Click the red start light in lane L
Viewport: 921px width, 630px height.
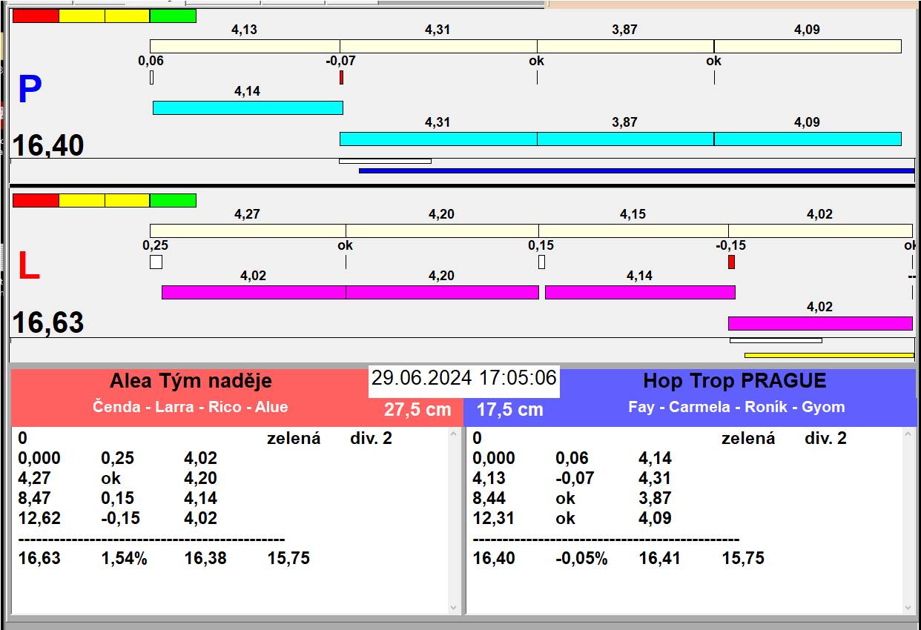36,201
